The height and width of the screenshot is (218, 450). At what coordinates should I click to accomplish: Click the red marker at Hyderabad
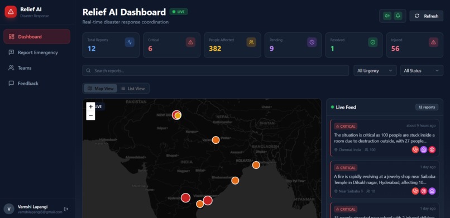point(186,198)
